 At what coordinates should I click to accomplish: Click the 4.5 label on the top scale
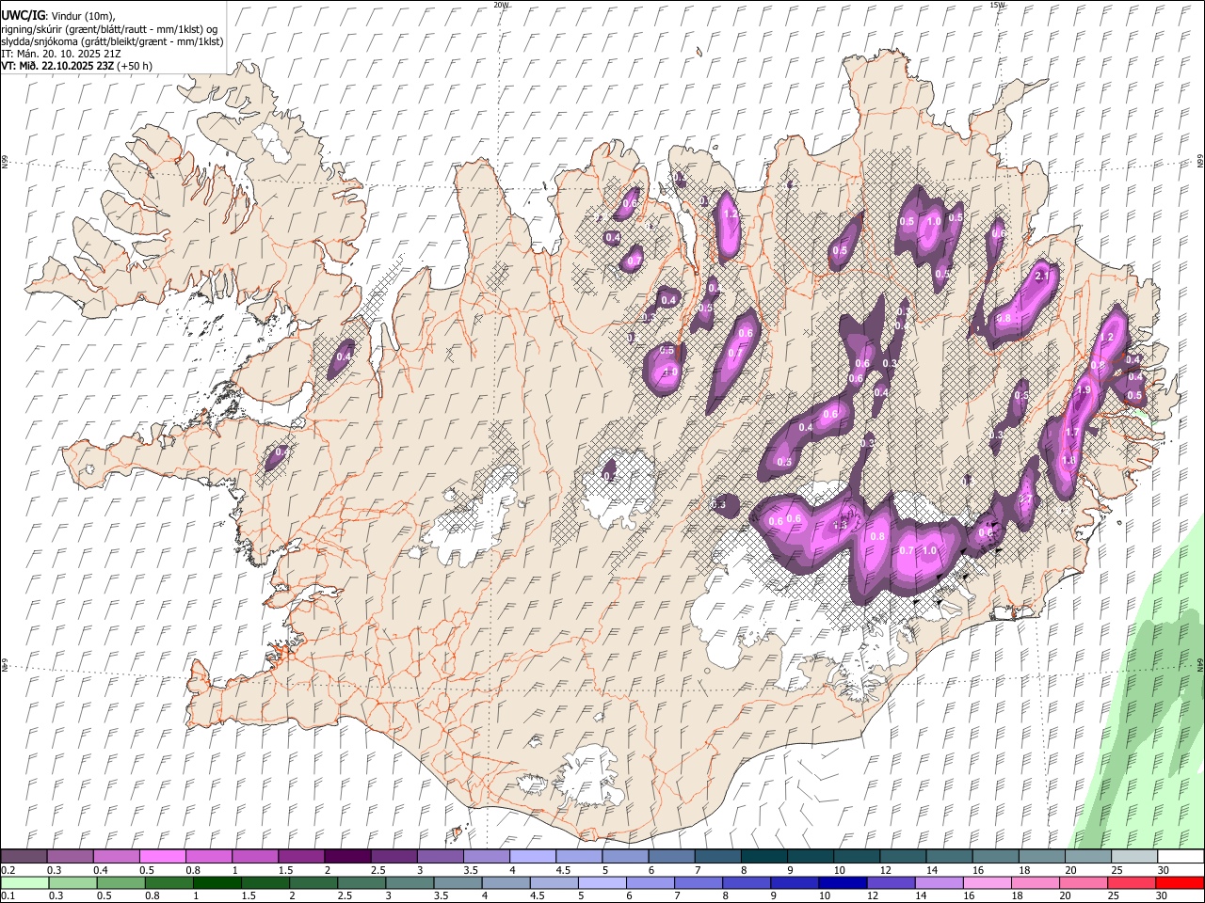563,870
